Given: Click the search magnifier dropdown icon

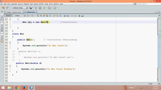Looking at the screenshot, I should tap(135, 4).
